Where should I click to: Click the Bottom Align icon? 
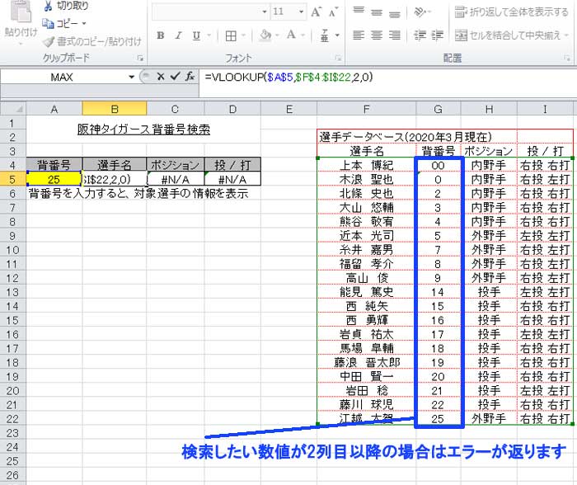coord(395,14)
